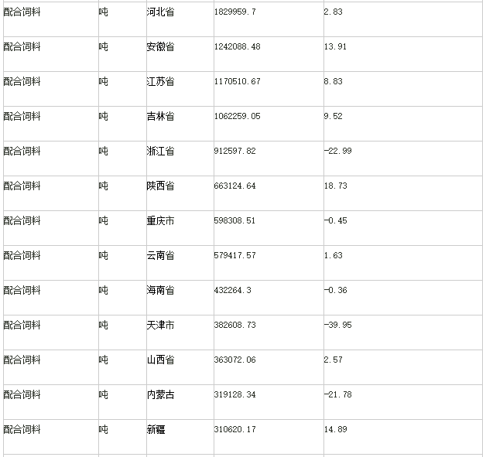The image size is (486, 457).
Task: Click the 江苏省 table cell
Action: click(160, 82)
